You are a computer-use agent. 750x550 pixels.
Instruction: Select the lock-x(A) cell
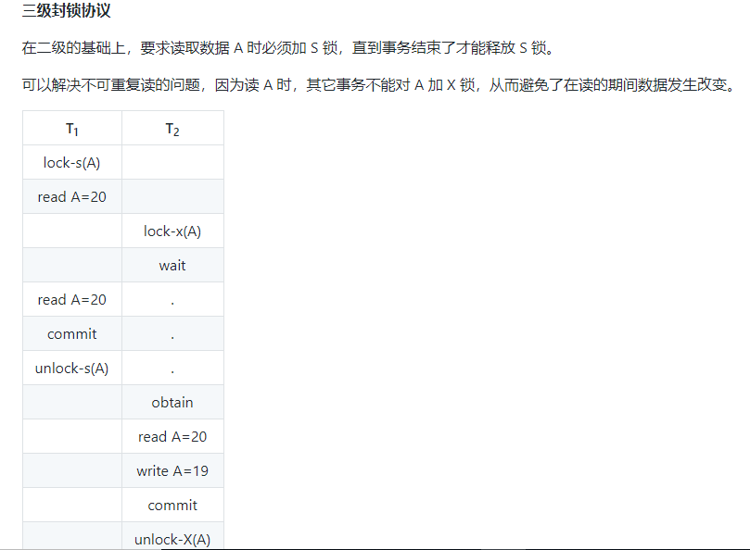[x=172, y=231]
